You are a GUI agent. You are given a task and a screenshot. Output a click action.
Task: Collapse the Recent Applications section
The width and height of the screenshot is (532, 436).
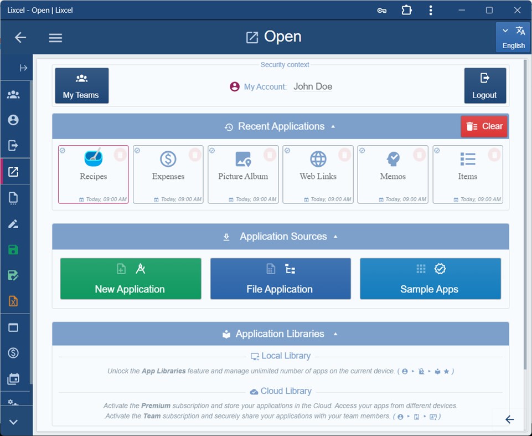tap(333, 126)
